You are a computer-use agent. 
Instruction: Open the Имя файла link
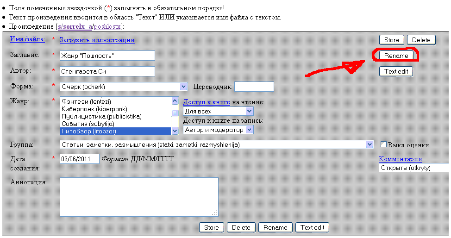tap(27, 39)
